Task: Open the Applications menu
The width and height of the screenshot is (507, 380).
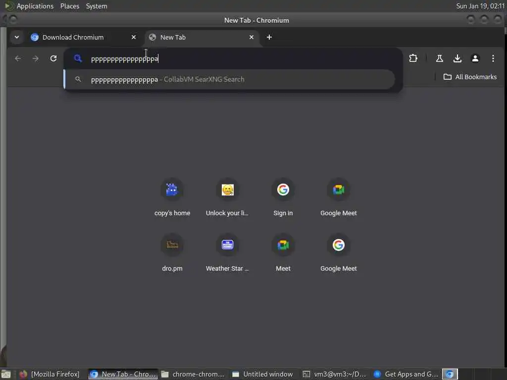Action: (35, 6)
